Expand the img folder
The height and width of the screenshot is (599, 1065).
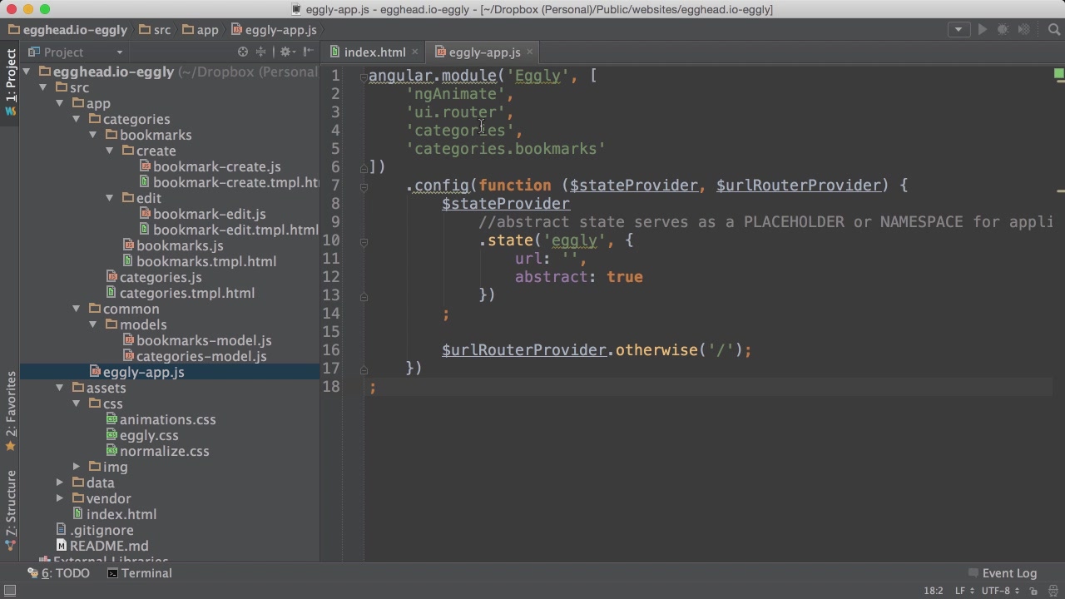pos(77,467)
